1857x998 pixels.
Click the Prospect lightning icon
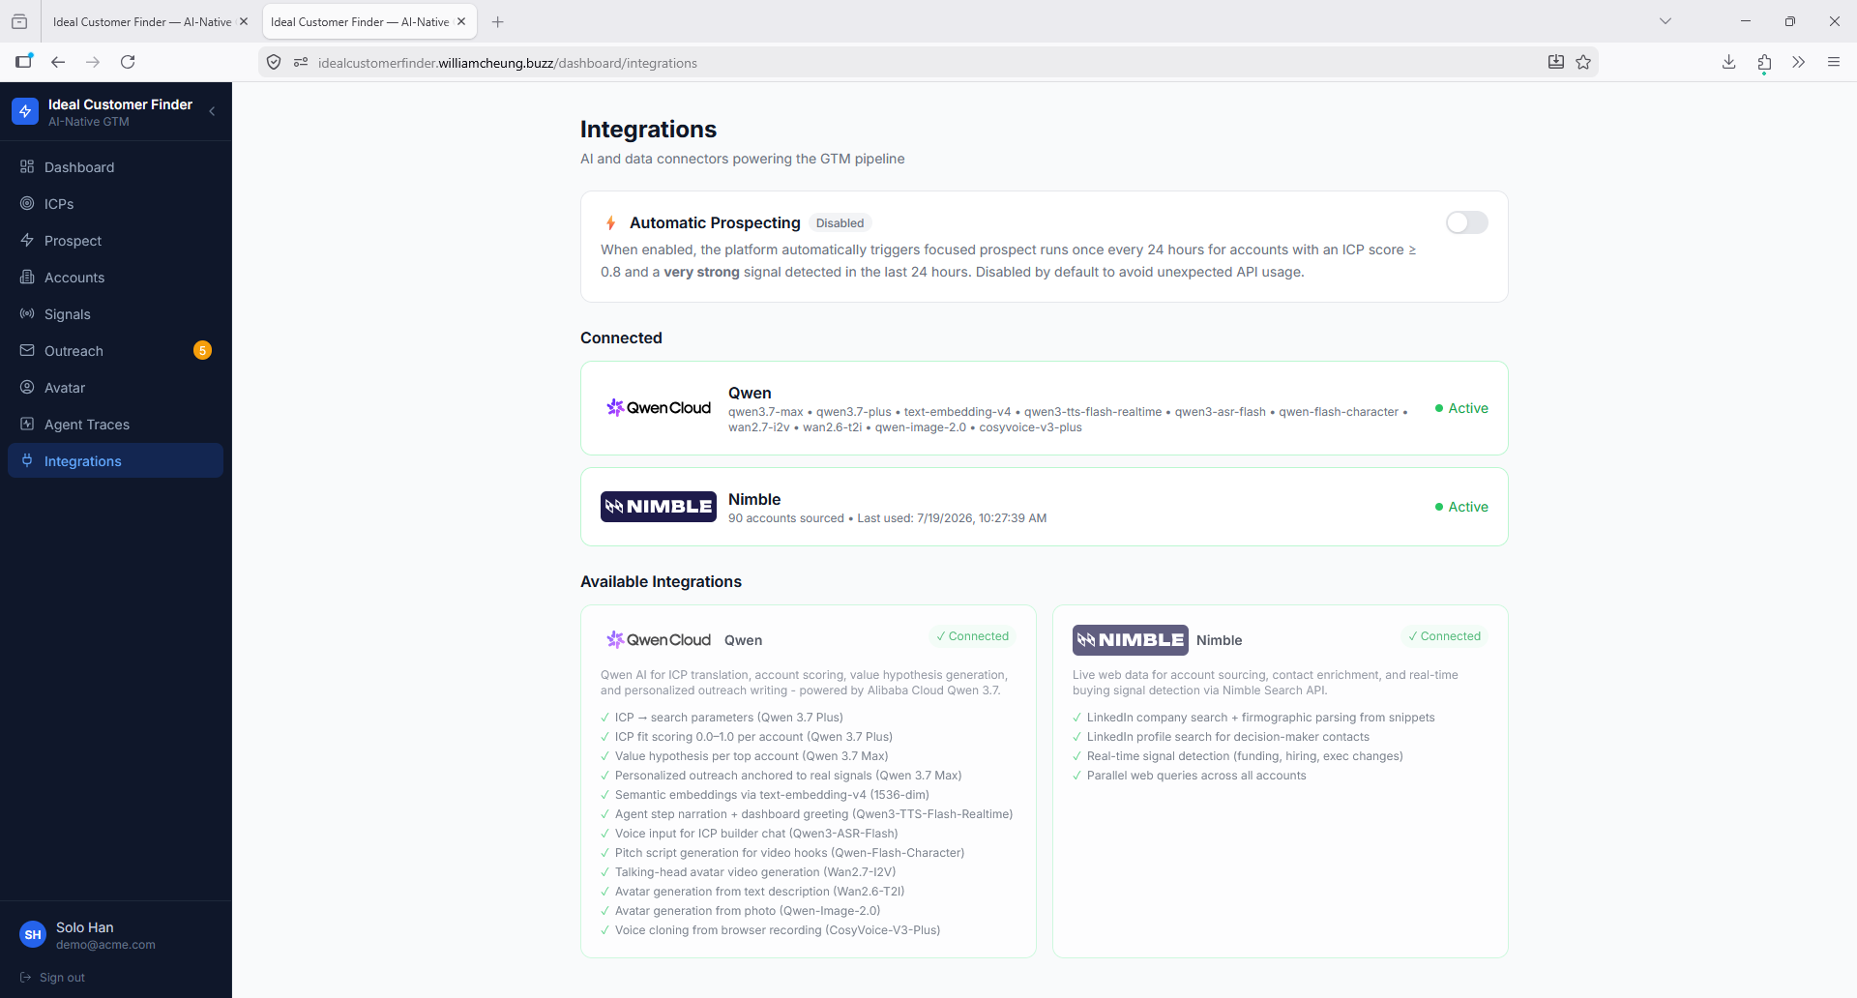(x=27, y=240)
